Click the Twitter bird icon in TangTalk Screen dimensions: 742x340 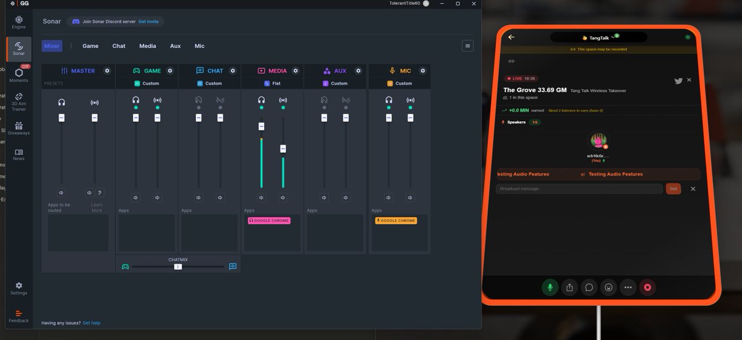[678, 80]
